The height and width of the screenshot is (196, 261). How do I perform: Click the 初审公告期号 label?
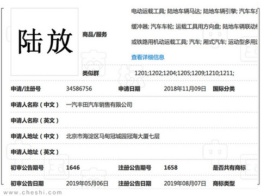point(27,168)
